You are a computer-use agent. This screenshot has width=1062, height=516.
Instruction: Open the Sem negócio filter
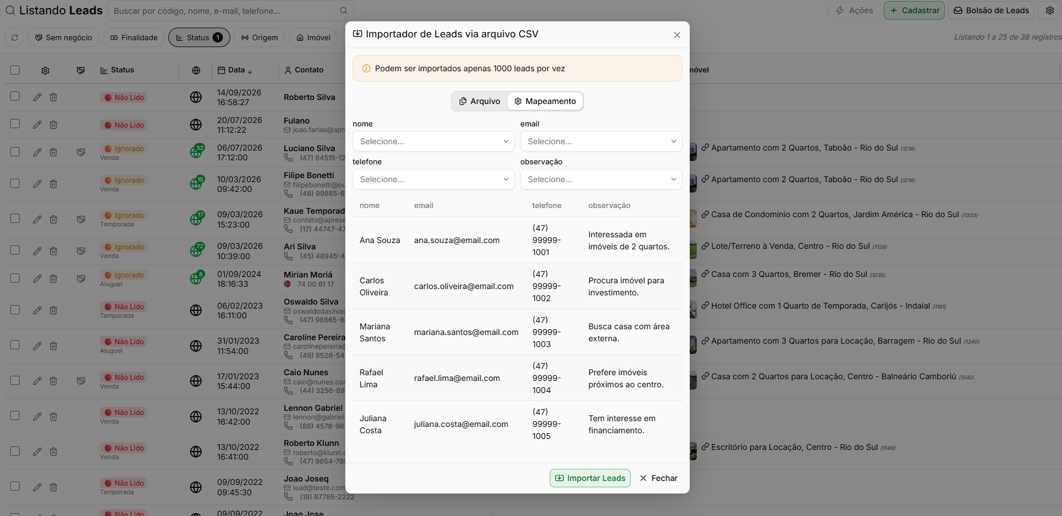(63, 37)
